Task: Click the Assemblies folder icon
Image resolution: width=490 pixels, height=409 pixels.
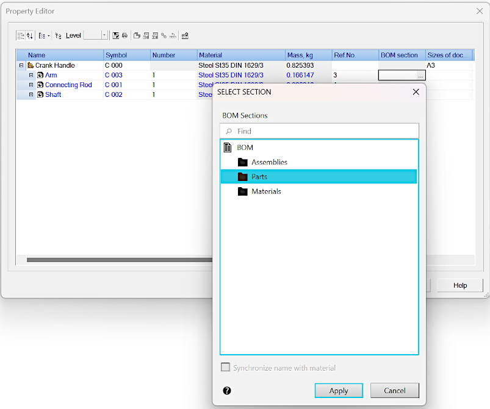Action: (x=243, y=162)
